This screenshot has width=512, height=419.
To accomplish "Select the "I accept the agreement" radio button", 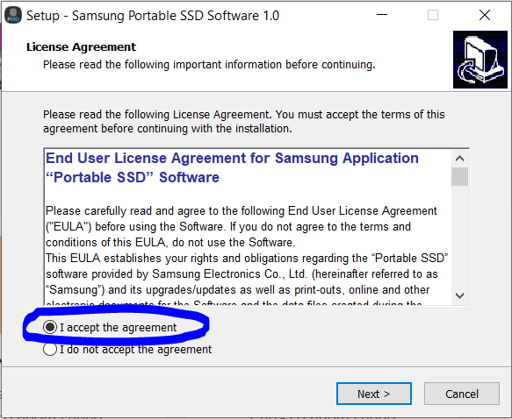I will pyautogui.click(x=50, y=327).
